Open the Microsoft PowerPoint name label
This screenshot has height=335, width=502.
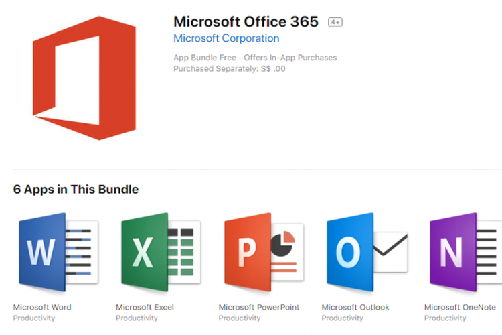(x=259, y=307)
